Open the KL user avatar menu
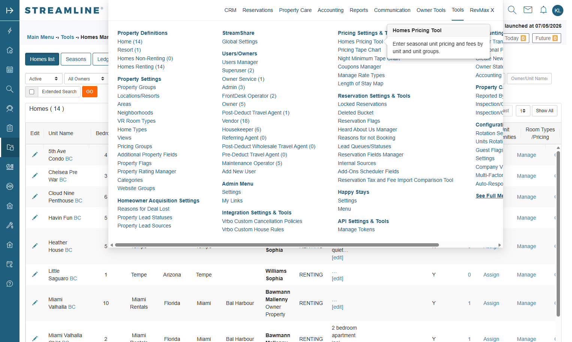Viewport: 572px width, 342px height. tap(558, 10)
